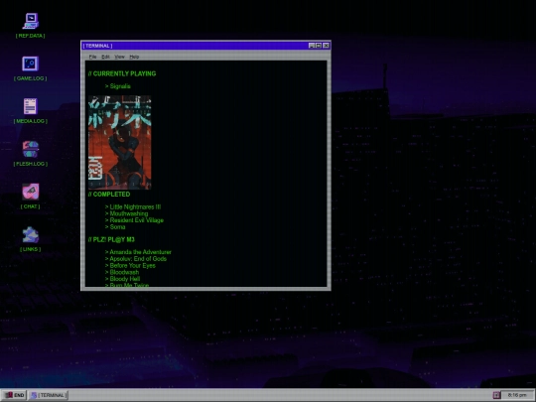Click the CURRENTLY PLAYING heading
Image resolution: width=536 pixels, height=402 pixels.
tap(122, 73)
